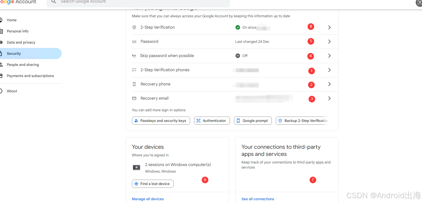
Task: Click the Password dots icon
Action: click(134, 42)
